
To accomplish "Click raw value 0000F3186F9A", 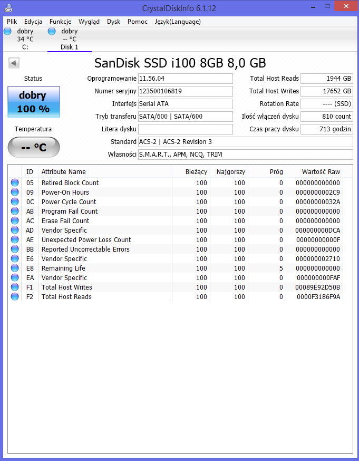I will click(318, 296).
